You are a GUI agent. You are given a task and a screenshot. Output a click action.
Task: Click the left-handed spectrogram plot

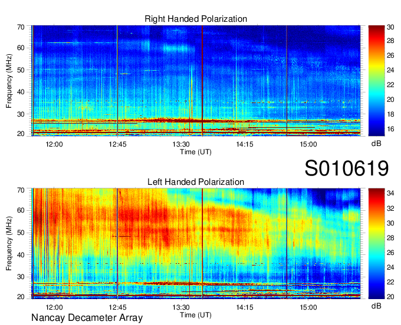tap(196, 244)
